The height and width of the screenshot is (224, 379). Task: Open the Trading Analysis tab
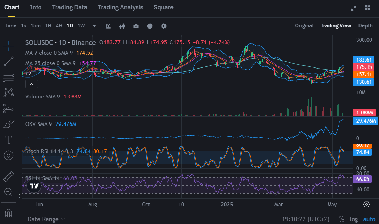(120, 7)
